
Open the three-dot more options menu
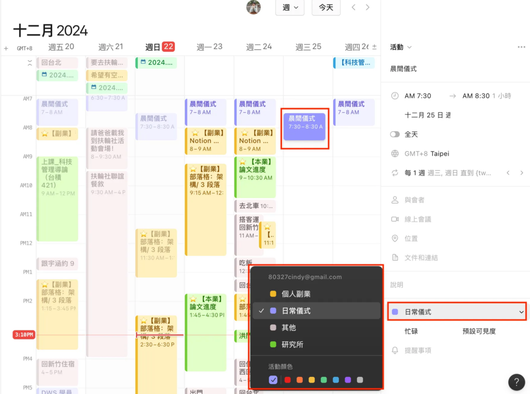[521, 47]
